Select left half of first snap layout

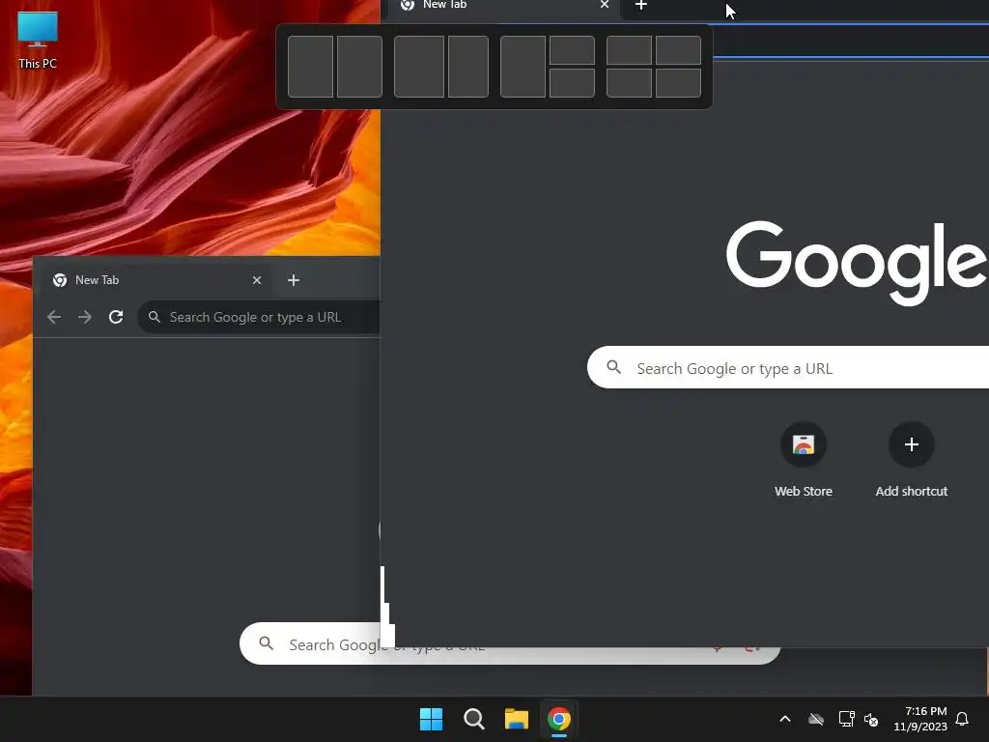tap(310, 67)
